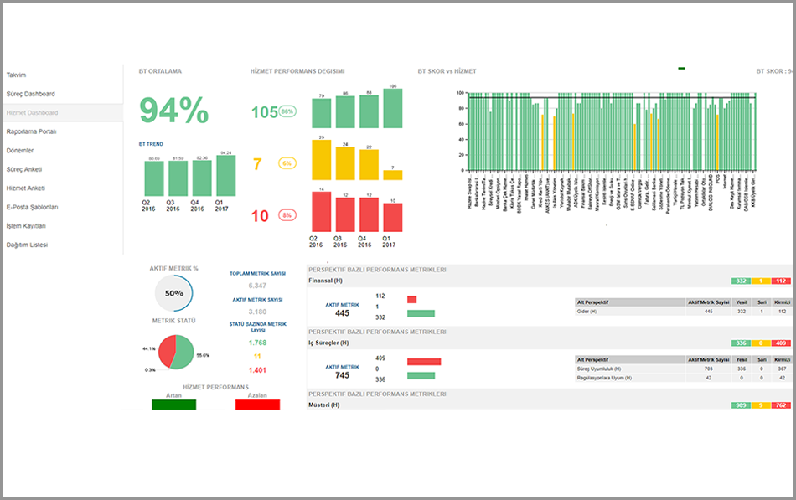The image size is (796, 500).
Task: Open Takvim in the sidebar
Action: [x=16, y=75]
